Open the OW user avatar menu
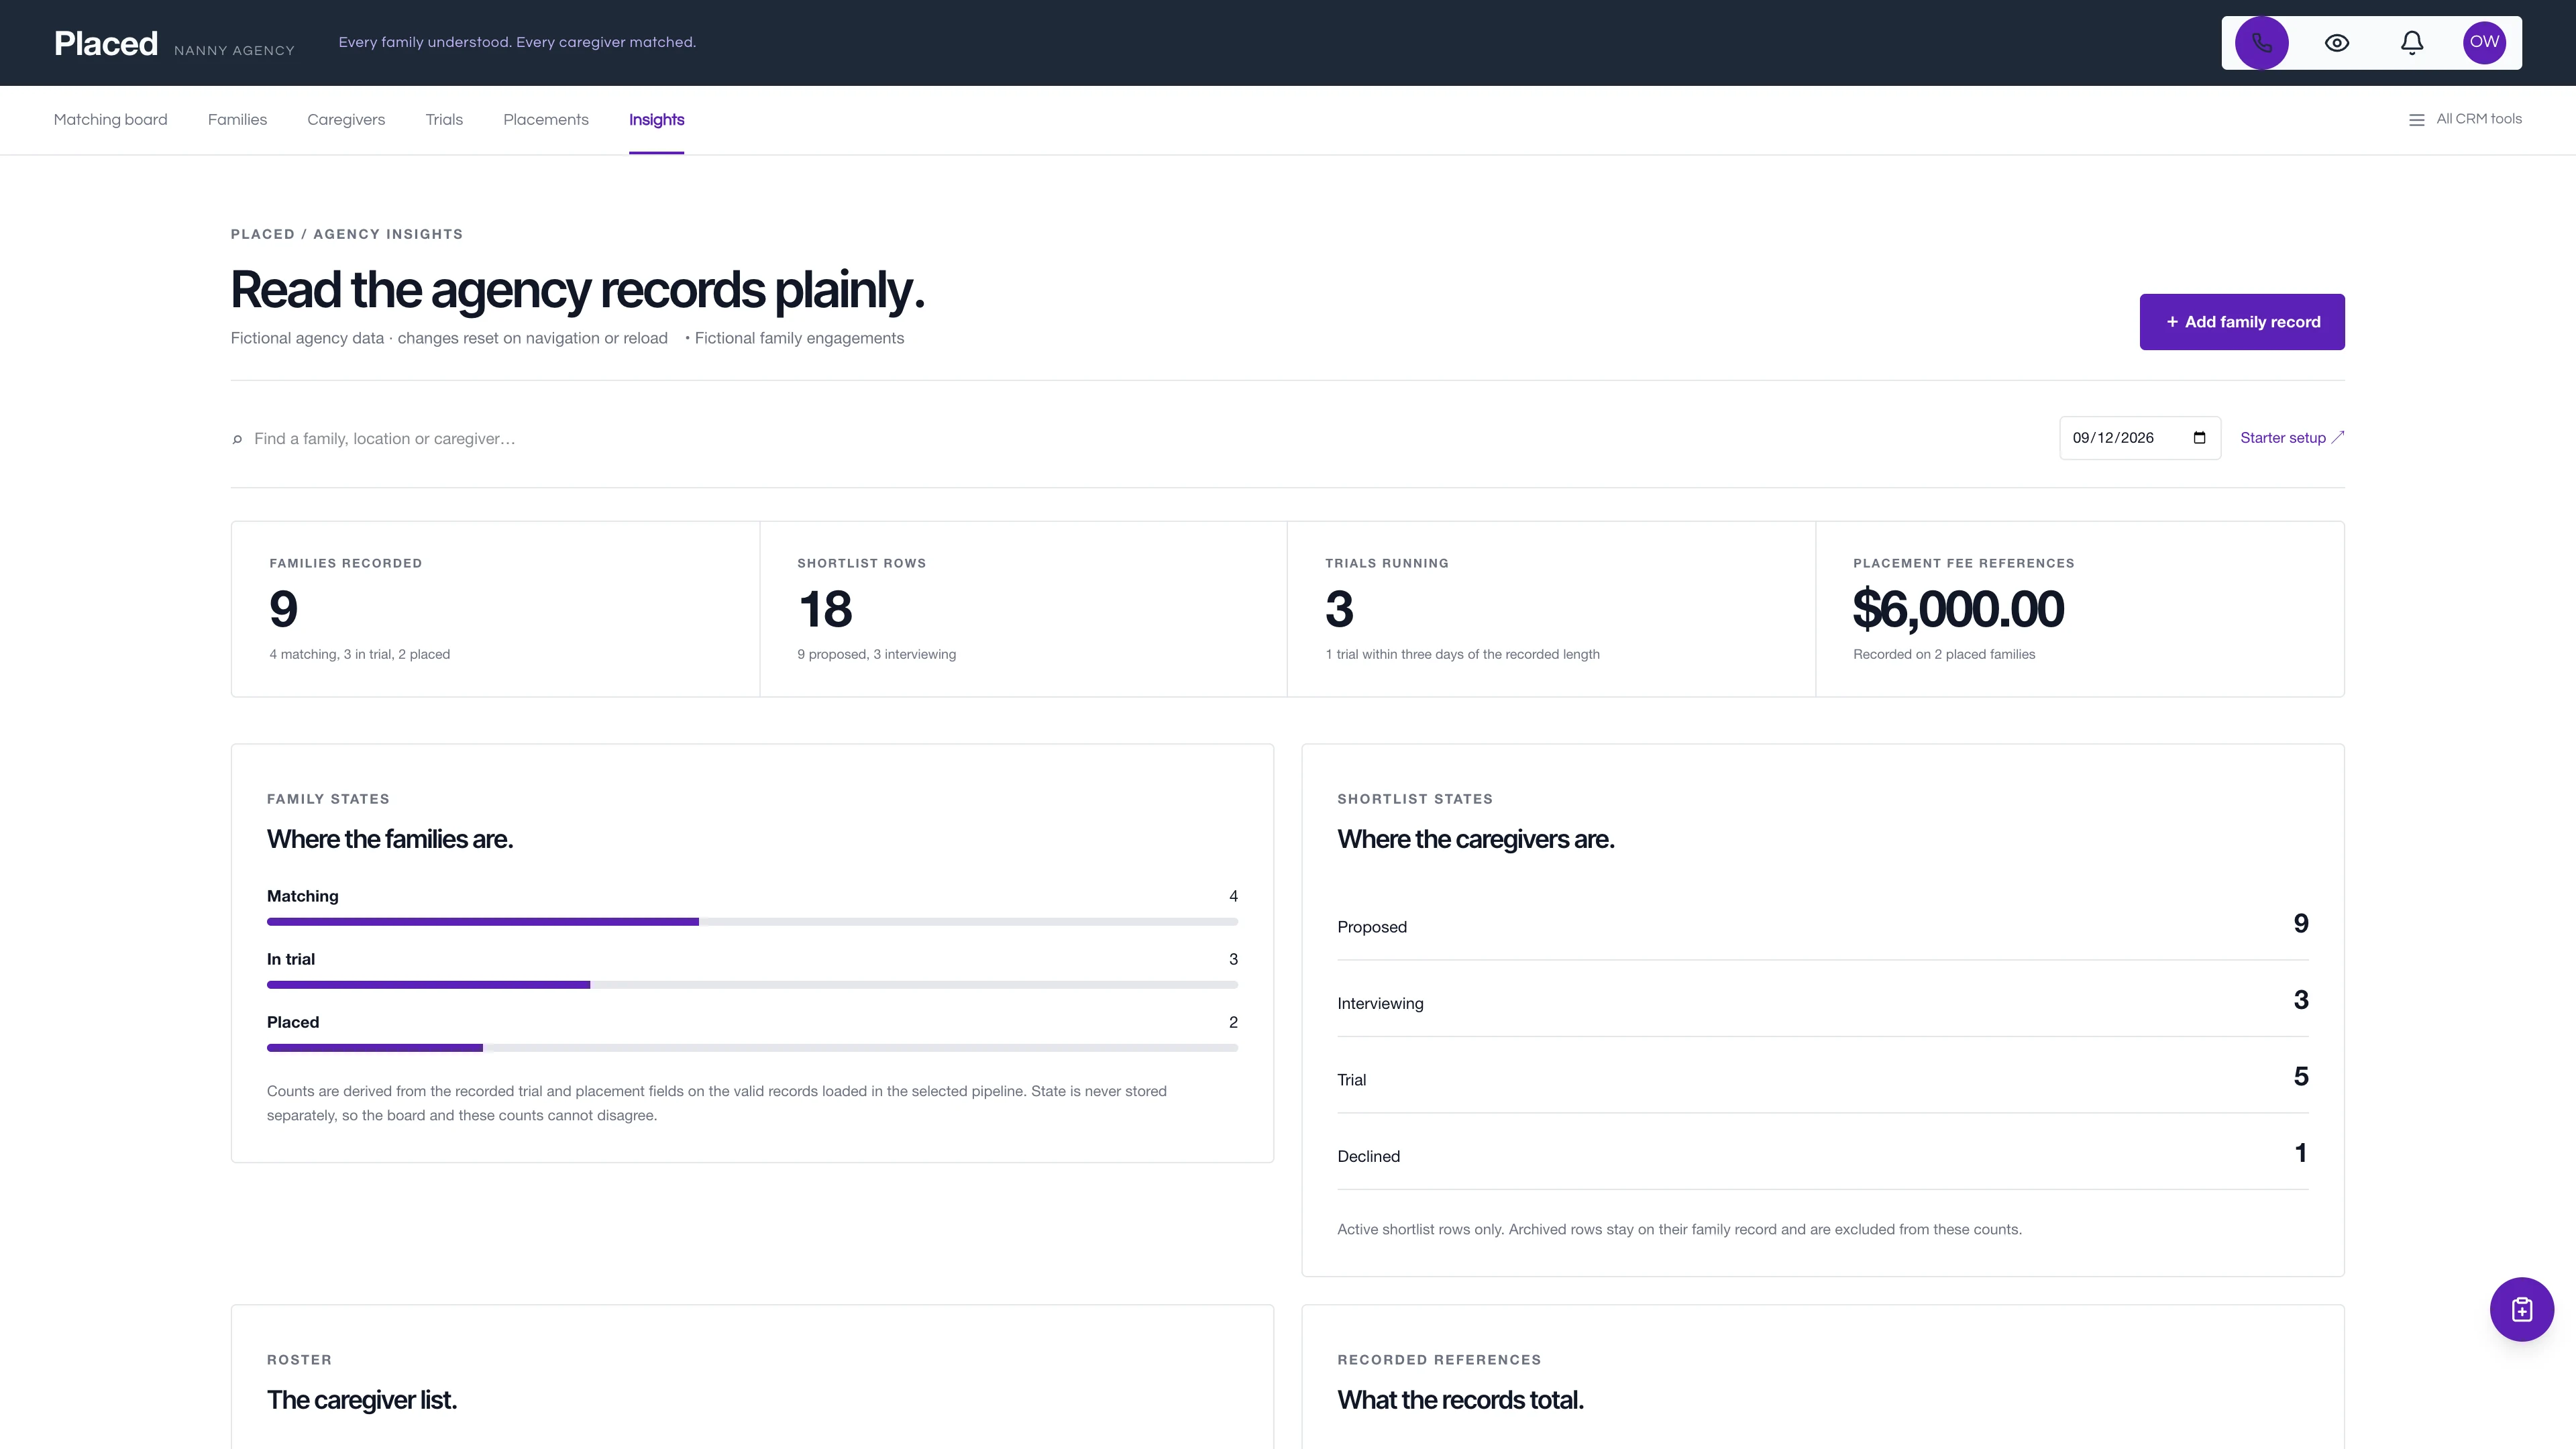The height and width of the screenshot is (1449, 2576). pyautogui.click(x=2484, y=43)
